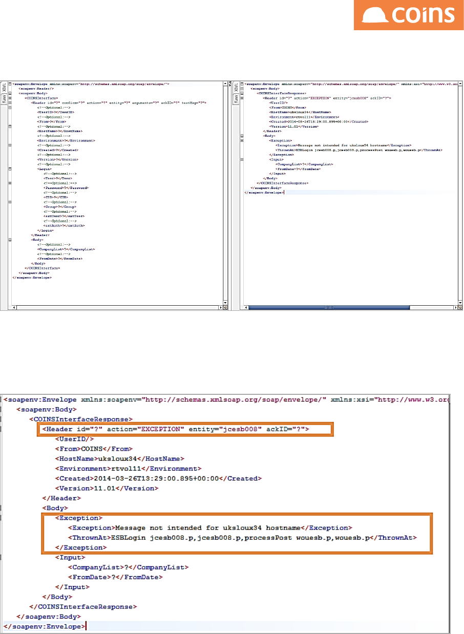Select <Environment>rtvol11 line in enlarged response view

point(128,468)
